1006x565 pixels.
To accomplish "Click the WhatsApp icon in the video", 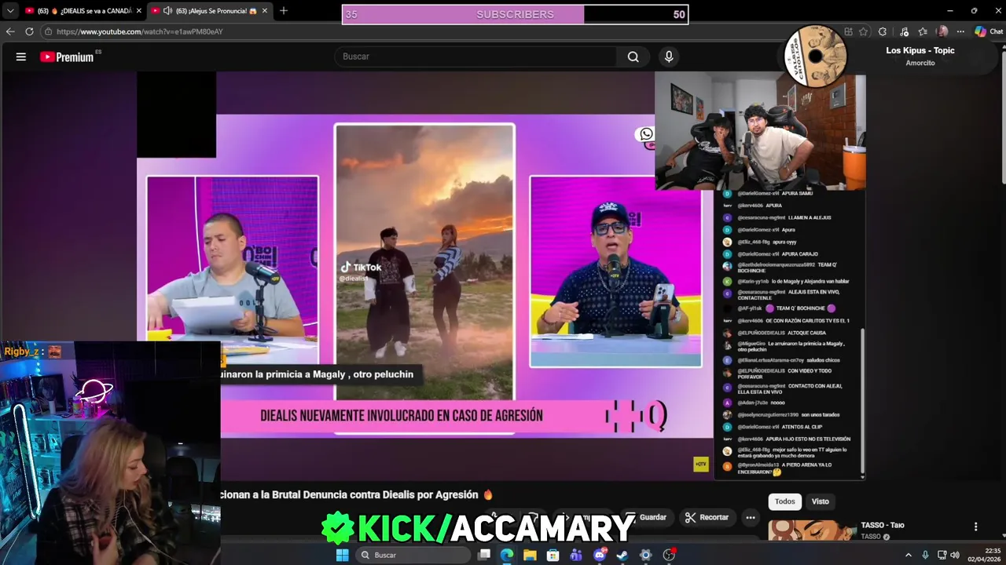I will point(646,134).
